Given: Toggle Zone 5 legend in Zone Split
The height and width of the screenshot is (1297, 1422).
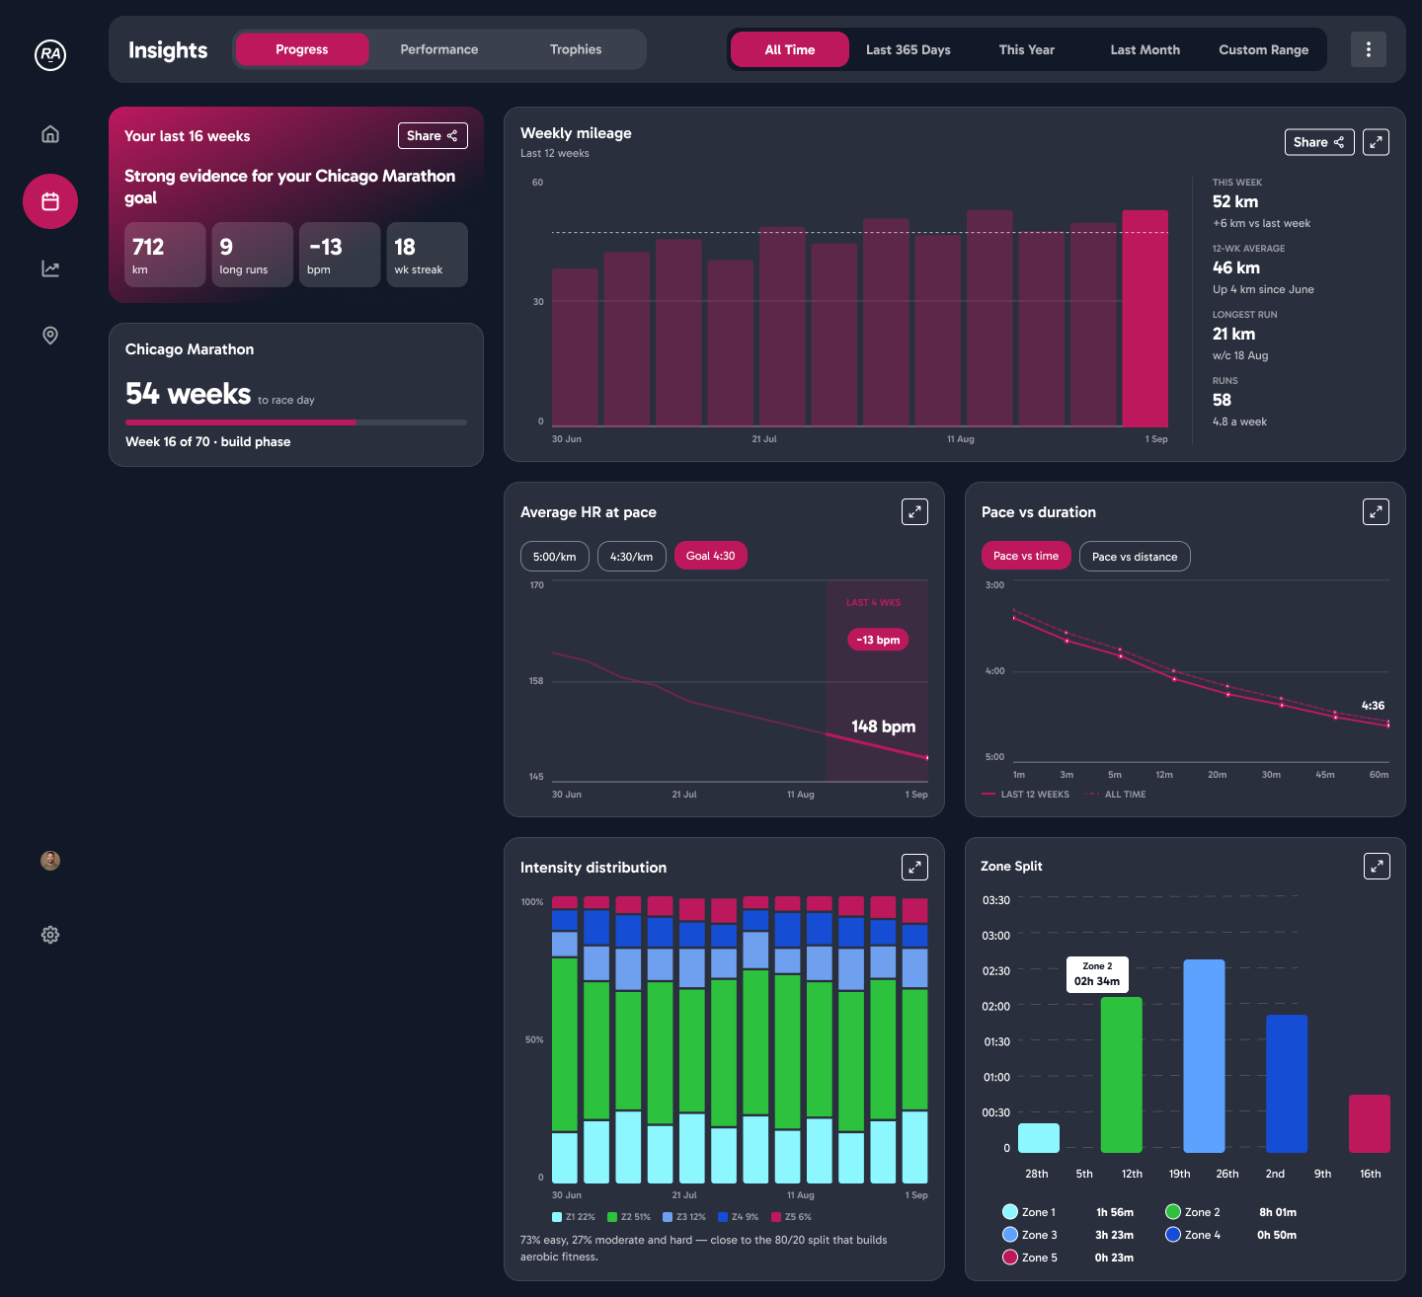Looking at the screenshot, I should pos(1030,1258).
